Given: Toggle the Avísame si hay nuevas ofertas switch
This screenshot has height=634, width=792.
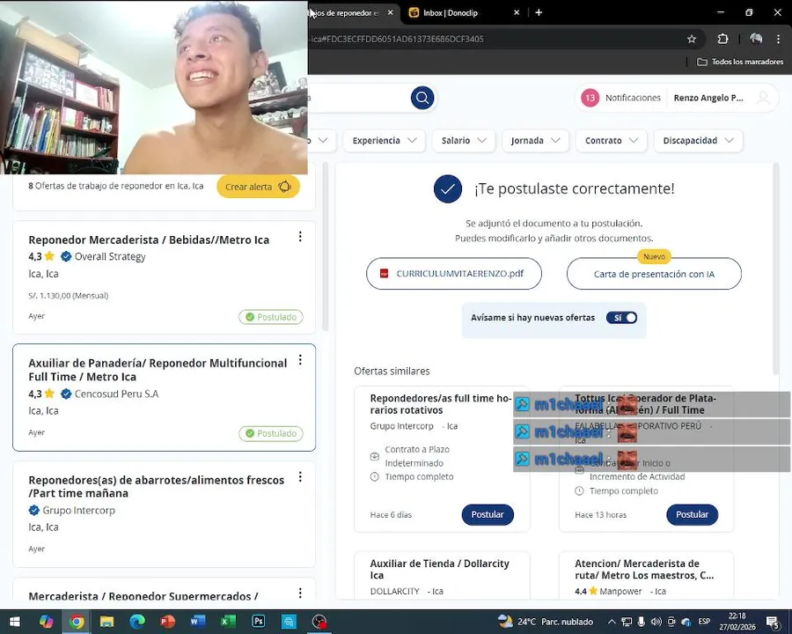Looking at the screenshot, I should (622, 318).
